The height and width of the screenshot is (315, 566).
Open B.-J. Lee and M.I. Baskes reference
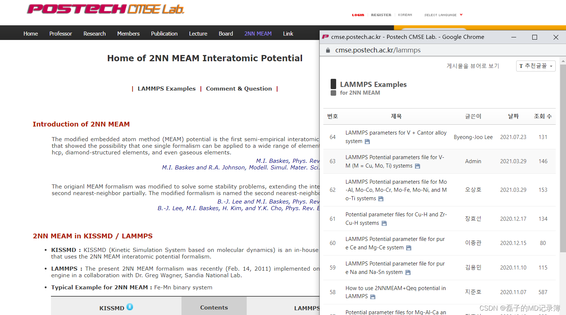pyautogui.click(x=268, y=202)
